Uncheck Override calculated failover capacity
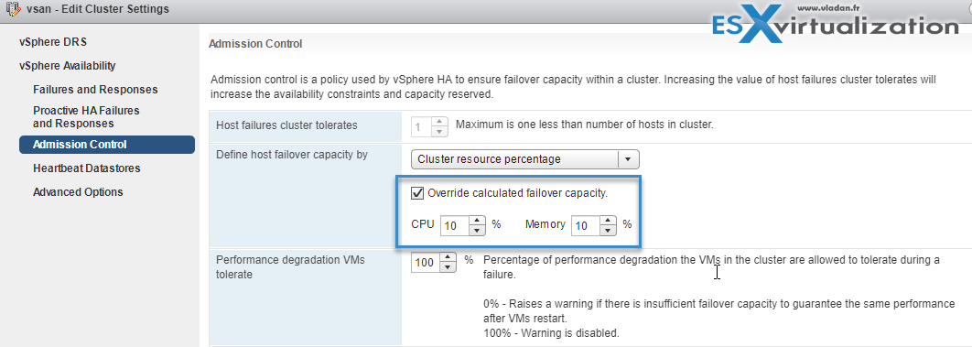Viewport: 972px width, 347px height. click(x=417, y=193)
